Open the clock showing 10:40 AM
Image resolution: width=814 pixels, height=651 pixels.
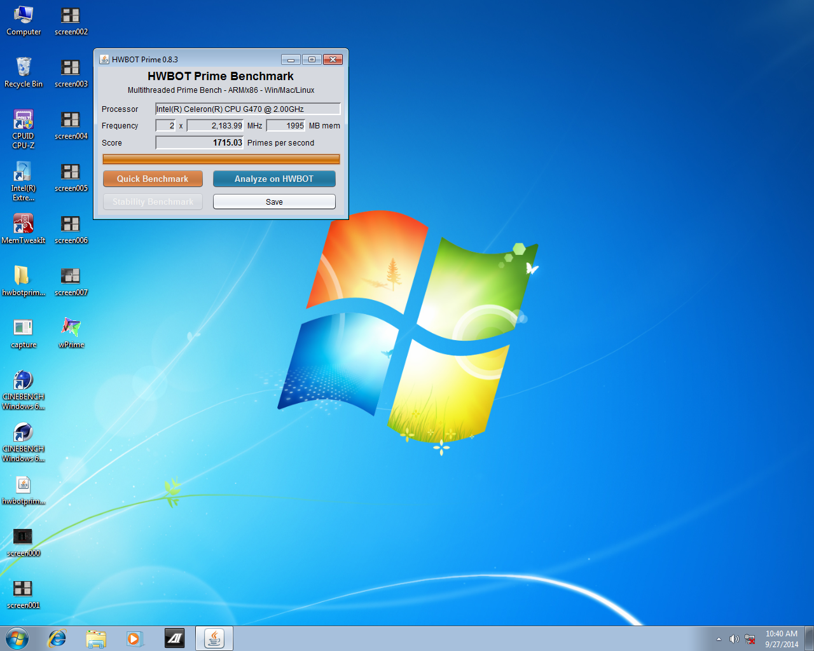(782, 639)
